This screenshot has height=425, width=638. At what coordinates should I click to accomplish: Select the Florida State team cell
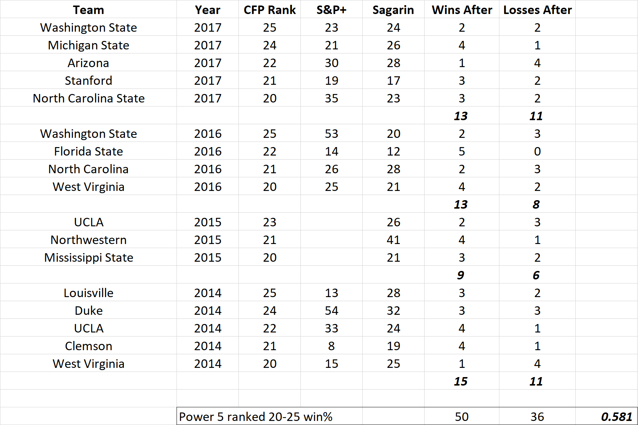[88, 151]
